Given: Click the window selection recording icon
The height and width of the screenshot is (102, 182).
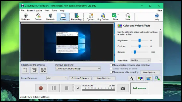Looking at the screenshot, I should [34, 70].
